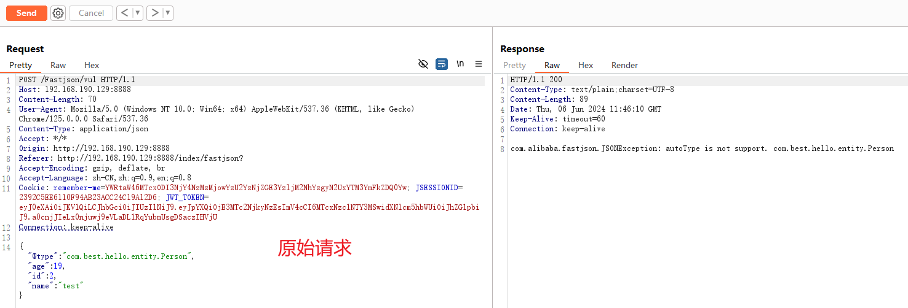Click the HTTP/1.1 200 response status line
908x308 pixels.
pos(536,80)
